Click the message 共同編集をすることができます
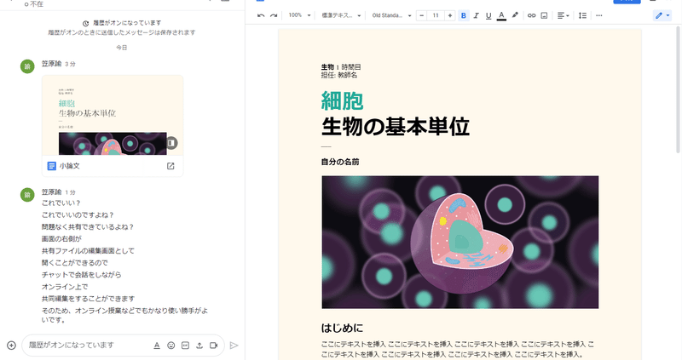 (89, 299)
